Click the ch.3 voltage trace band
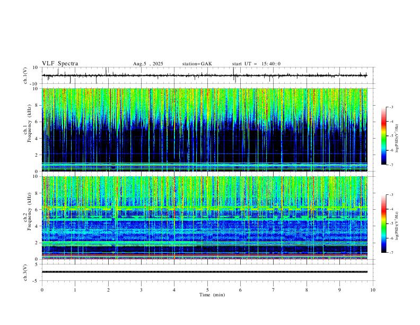This screenshot has height=325, width=420. point(205,272)
